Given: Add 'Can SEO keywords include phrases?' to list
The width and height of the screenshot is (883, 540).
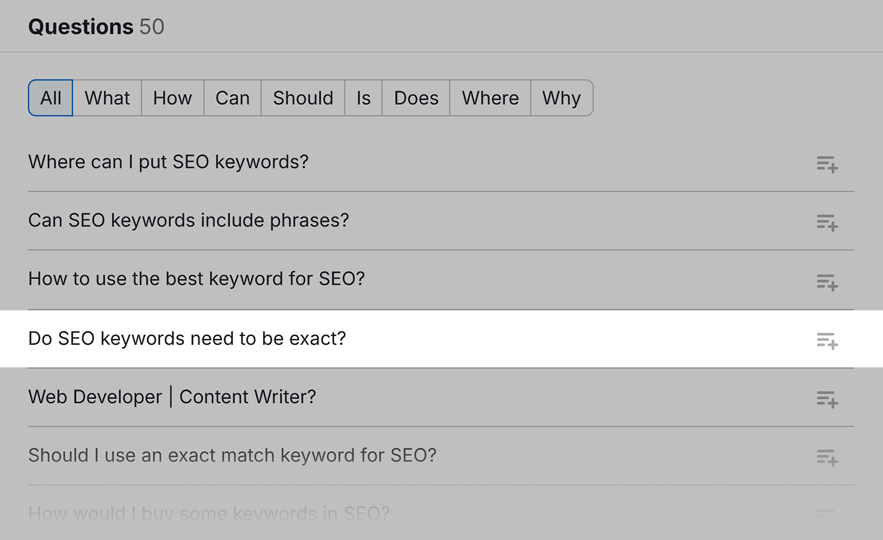Looking at the screenshot, I should [x=827, y=223].
